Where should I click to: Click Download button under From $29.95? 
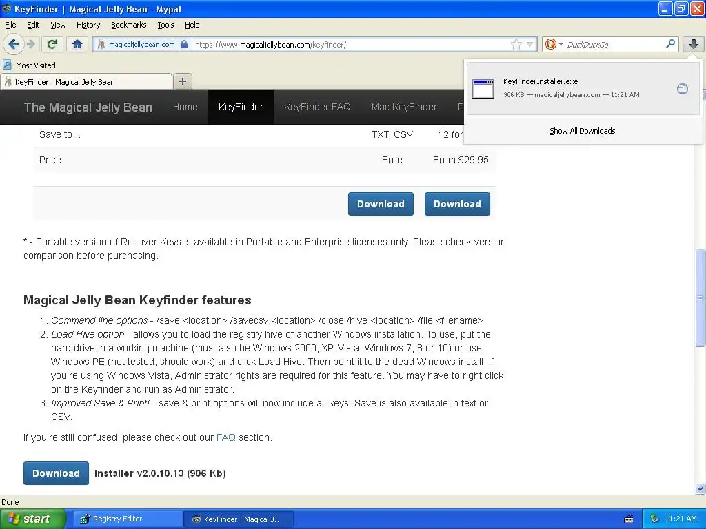click(x=457, y=204)
